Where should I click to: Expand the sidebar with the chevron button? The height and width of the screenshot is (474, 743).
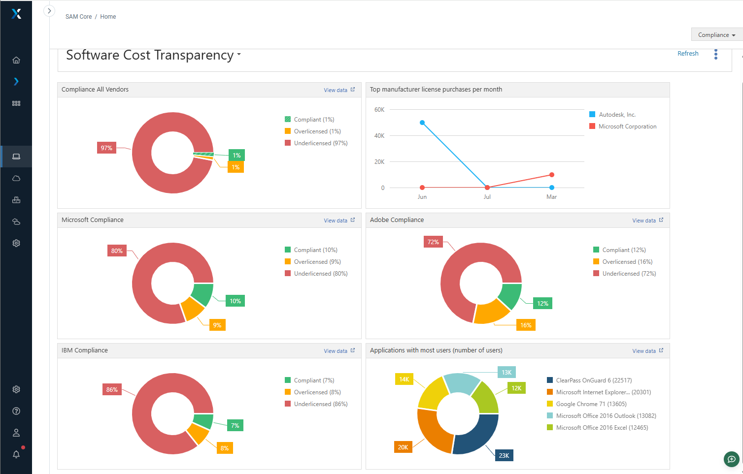pos(49,11)
